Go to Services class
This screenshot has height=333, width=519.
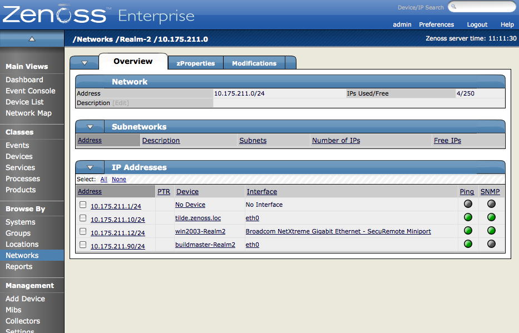tap(20, 168)
